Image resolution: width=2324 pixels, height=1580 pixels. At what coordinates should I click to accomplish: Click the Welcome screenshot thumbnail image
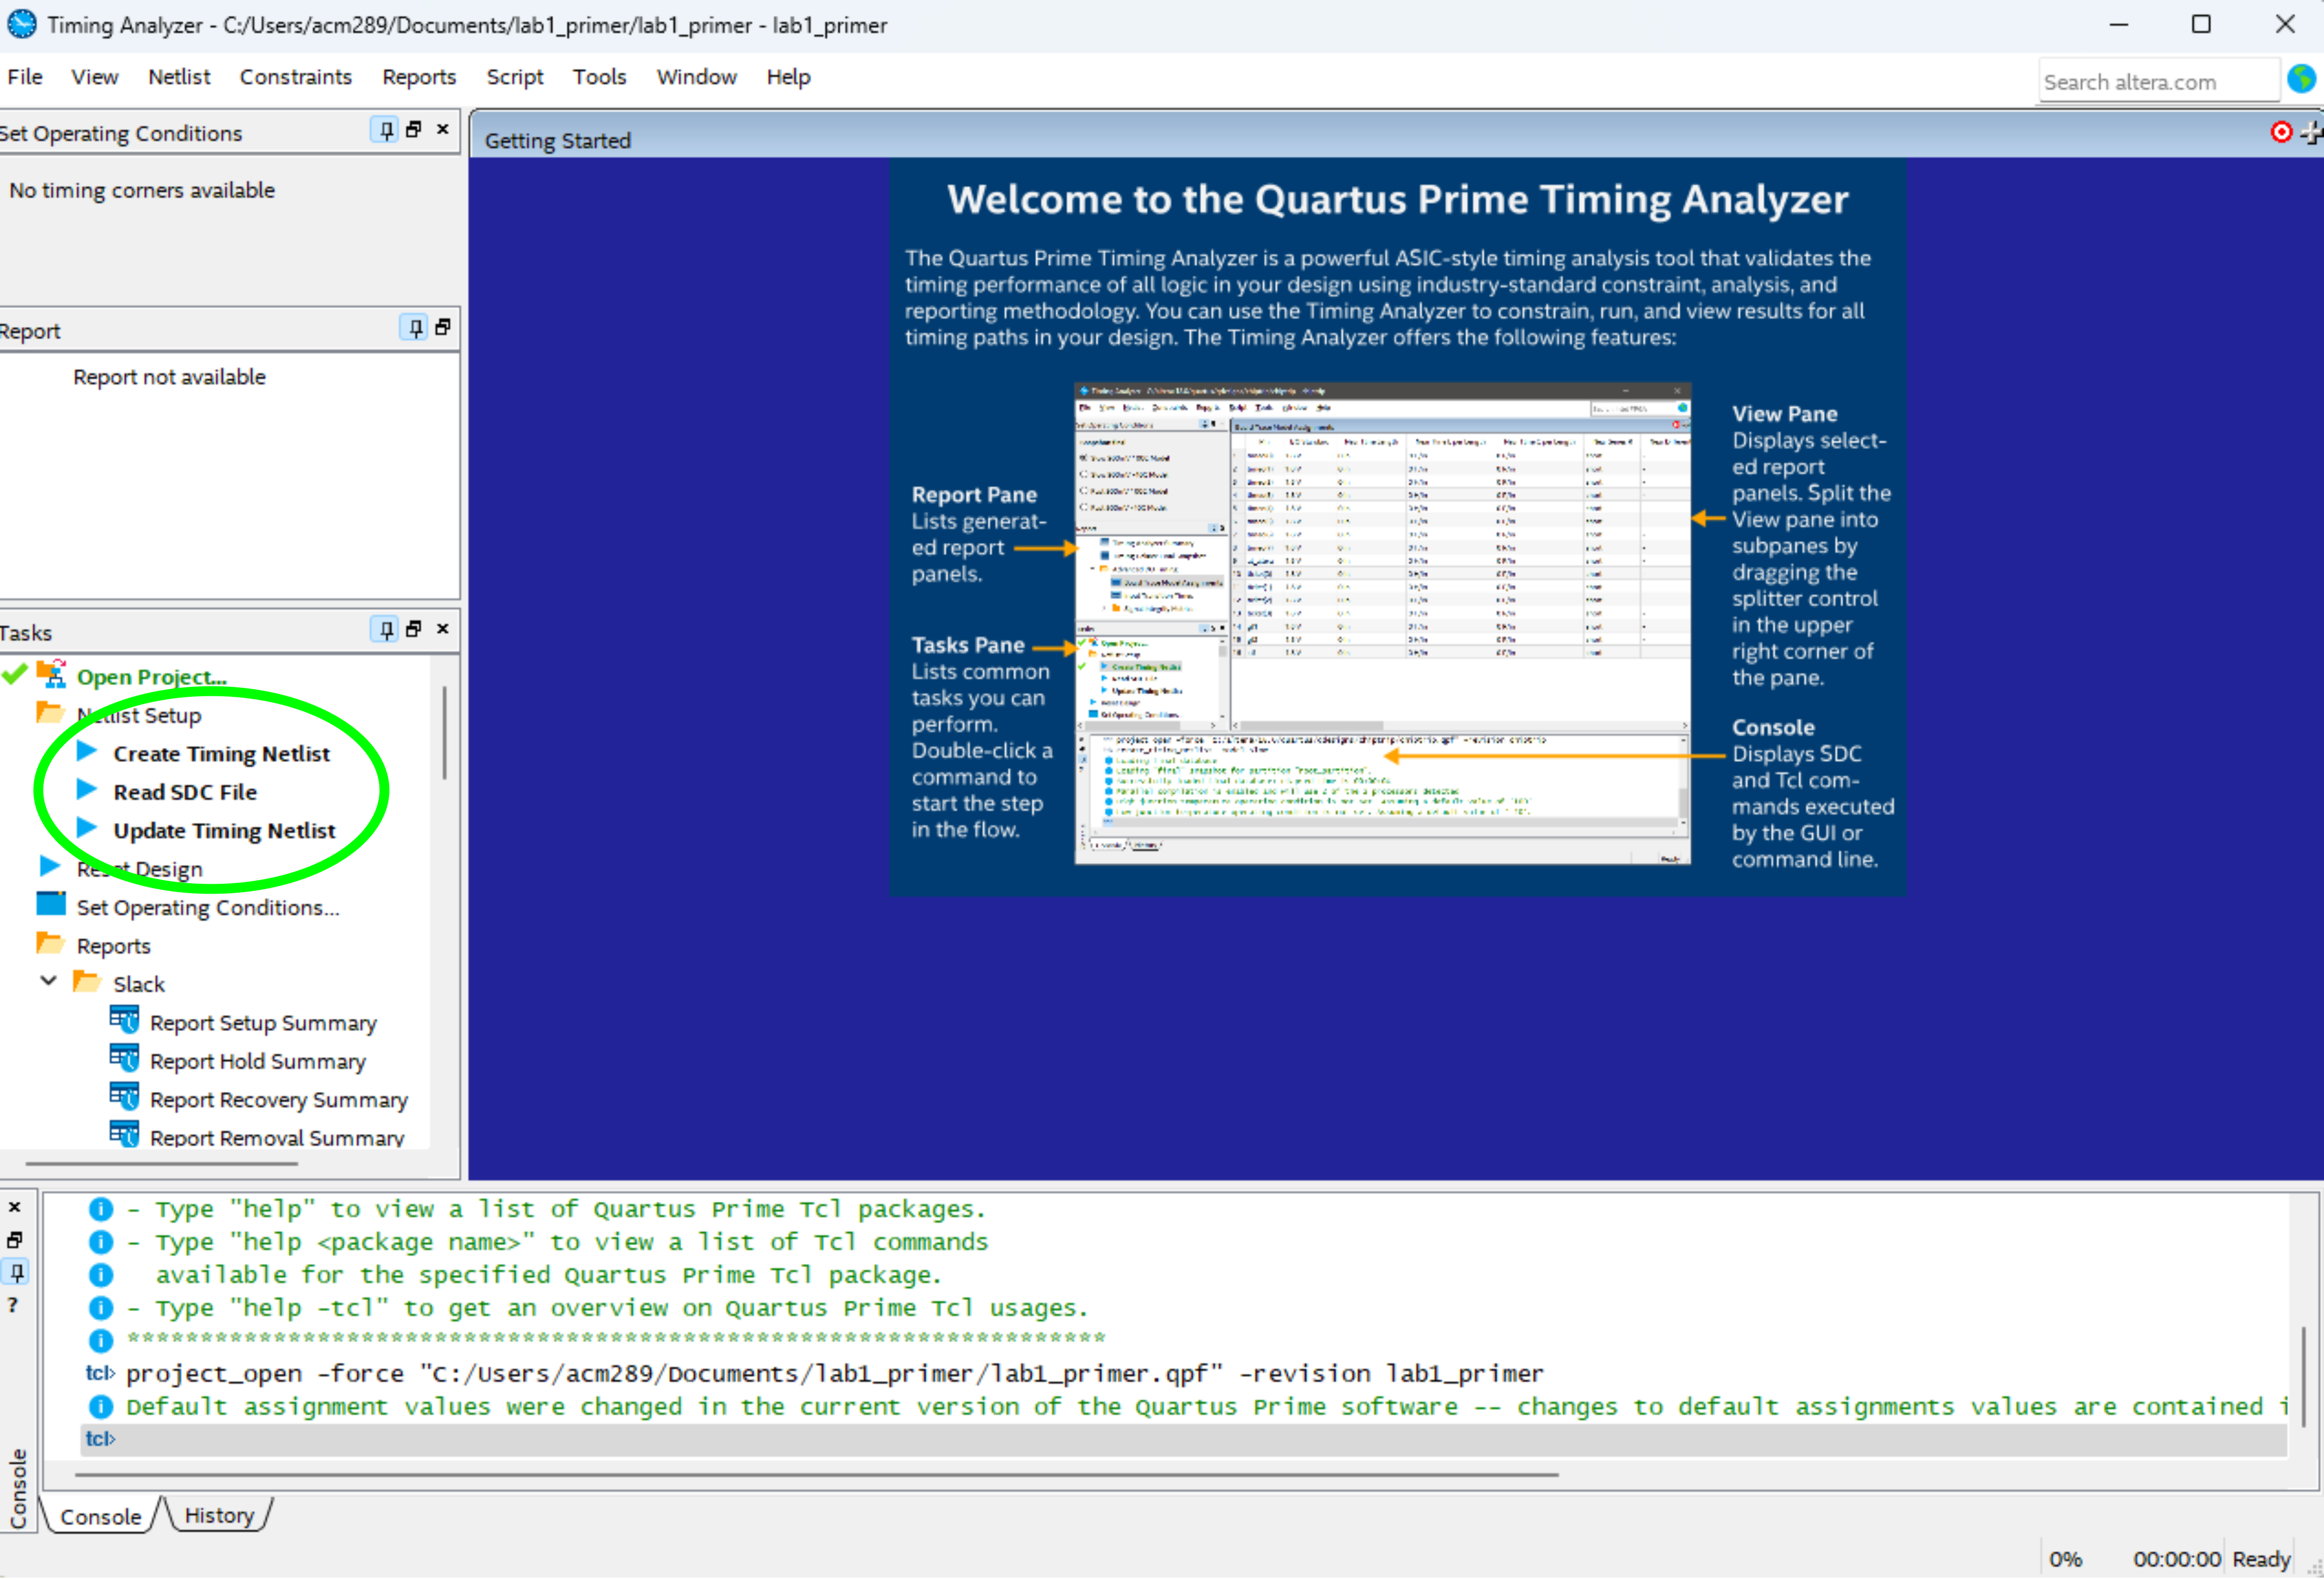1382,623
